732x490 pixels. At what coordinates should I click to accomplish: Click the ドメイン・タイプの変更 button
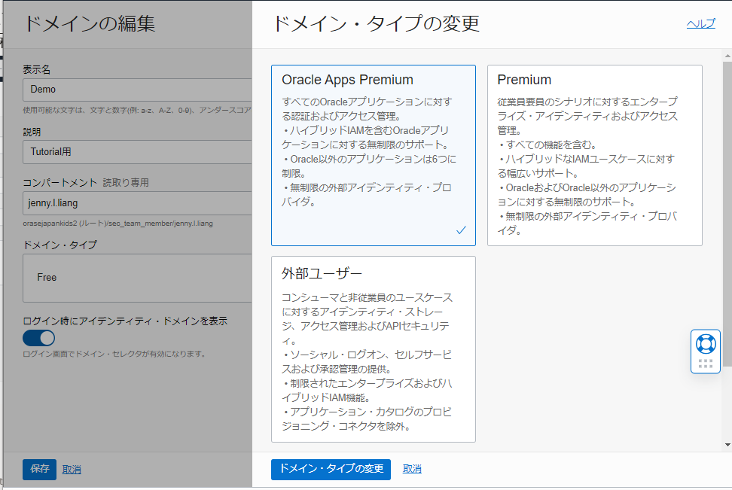[x=331, y=469]
